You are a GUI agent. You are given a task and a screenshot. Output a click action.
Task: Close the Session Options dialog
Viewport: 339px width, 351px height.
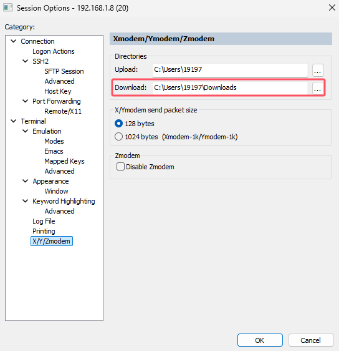[x=332, y=7]
